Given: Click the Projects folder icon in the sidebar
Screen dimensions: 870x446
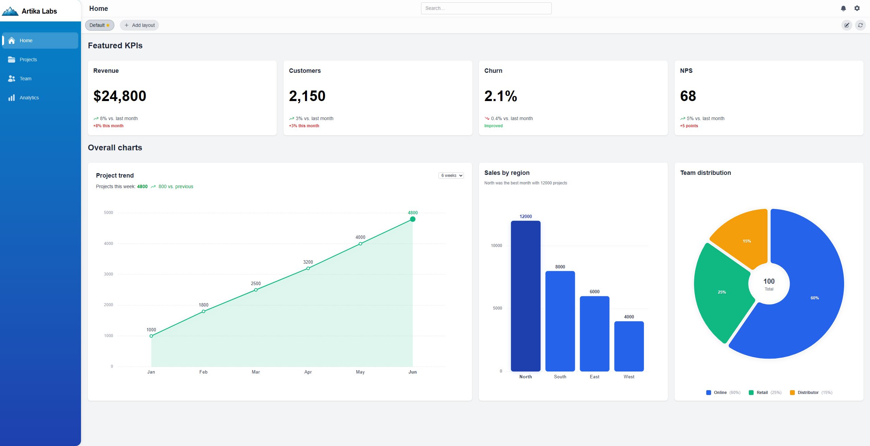Looking at the screenshot, I should [12, 60].
